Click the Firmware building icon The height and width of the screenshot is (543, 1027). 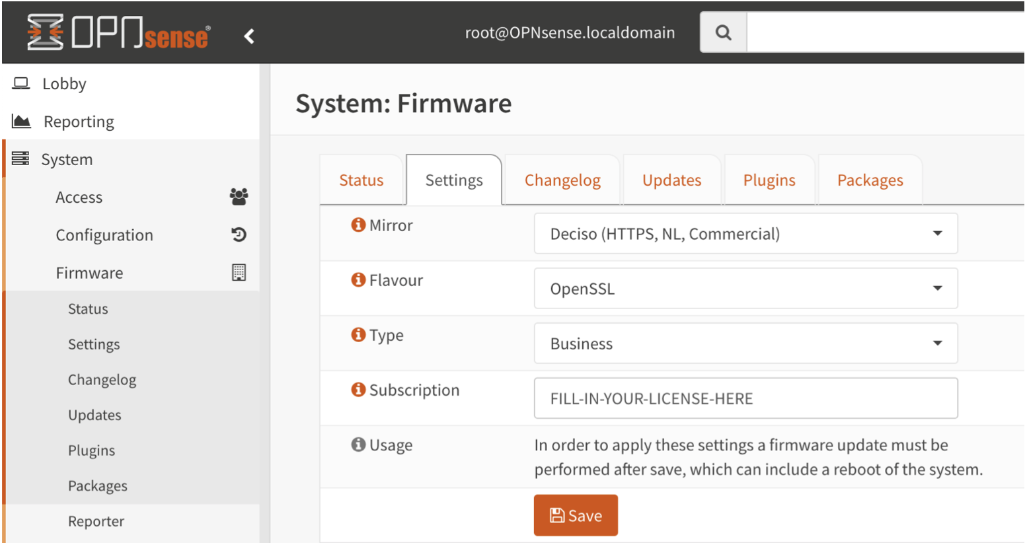(239, 272)
